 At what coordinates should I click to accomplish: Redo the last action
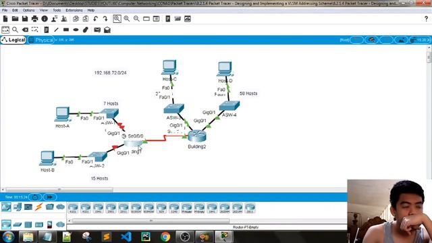coord(105,19)
